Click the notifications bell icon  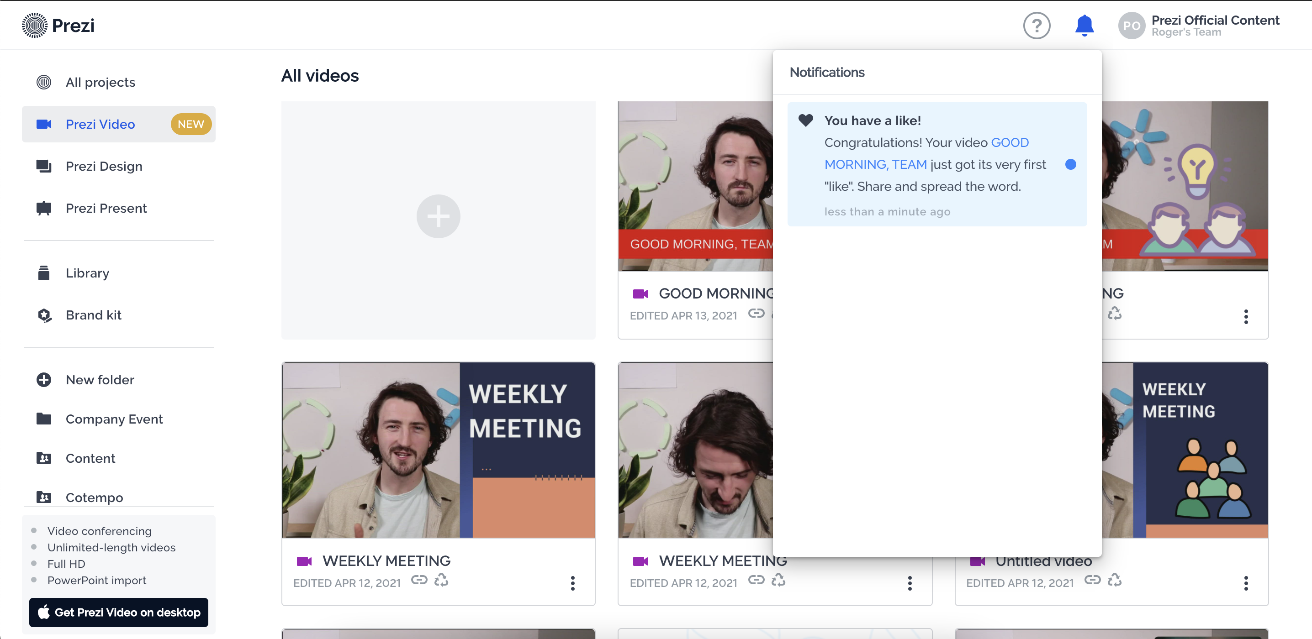1084,26
